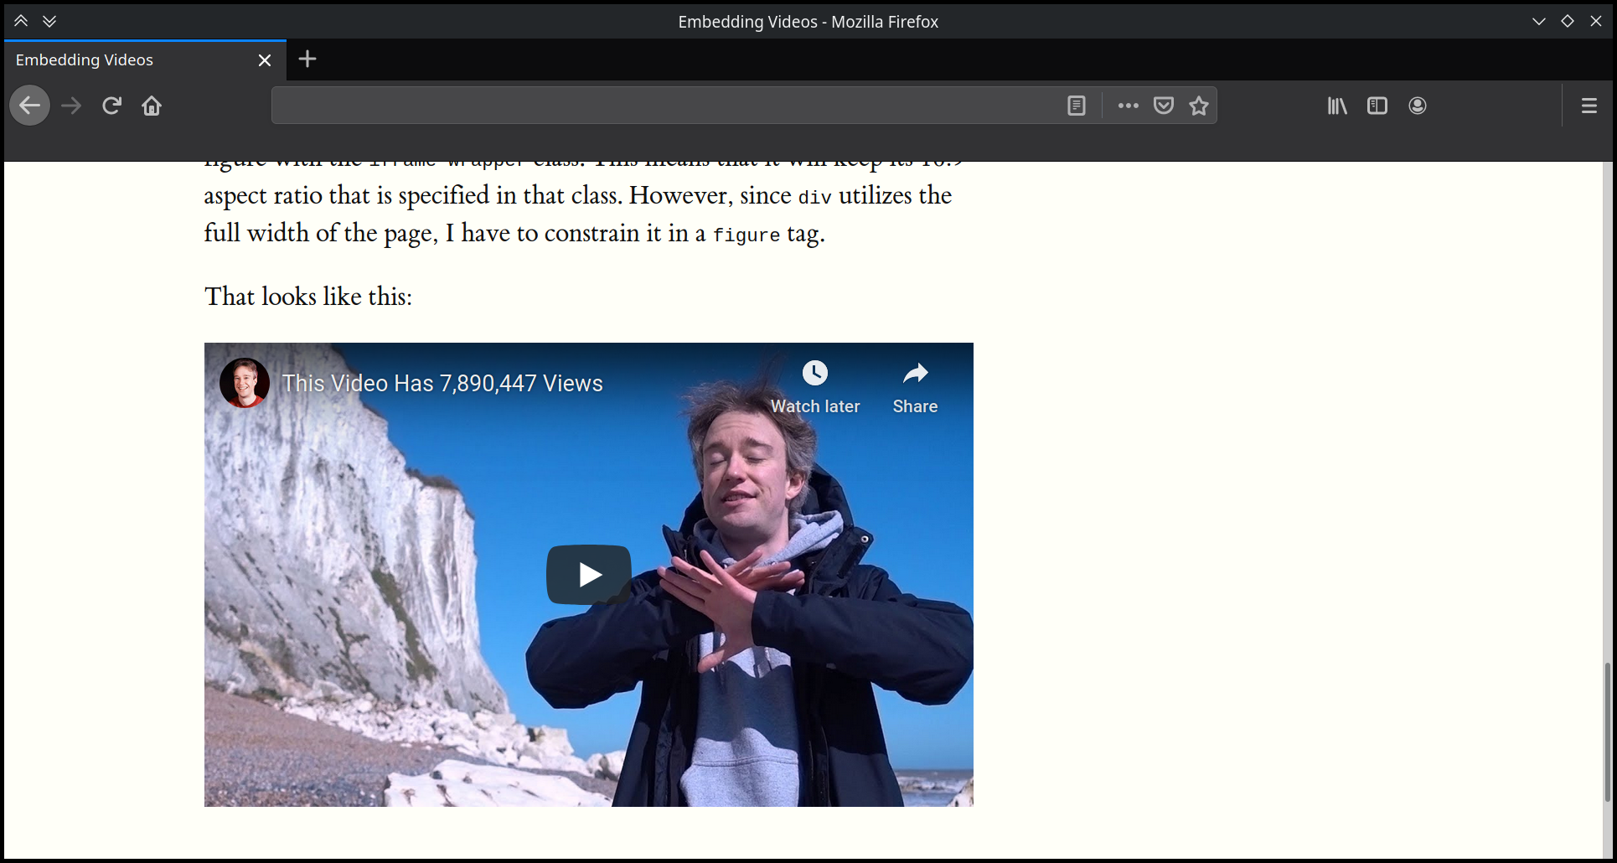Add video to Watch later
1617x863 pixels.
[x=815, y=387]
